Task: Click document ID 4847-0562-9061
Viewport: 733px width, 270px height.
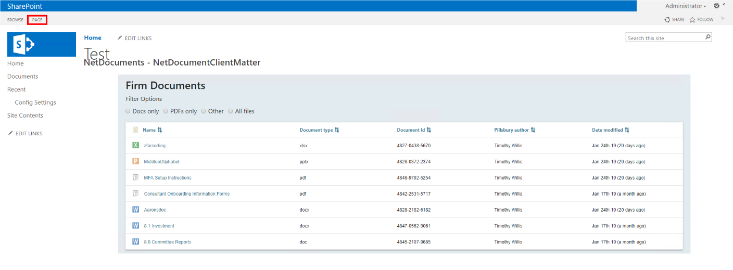Action: point(413,226)
